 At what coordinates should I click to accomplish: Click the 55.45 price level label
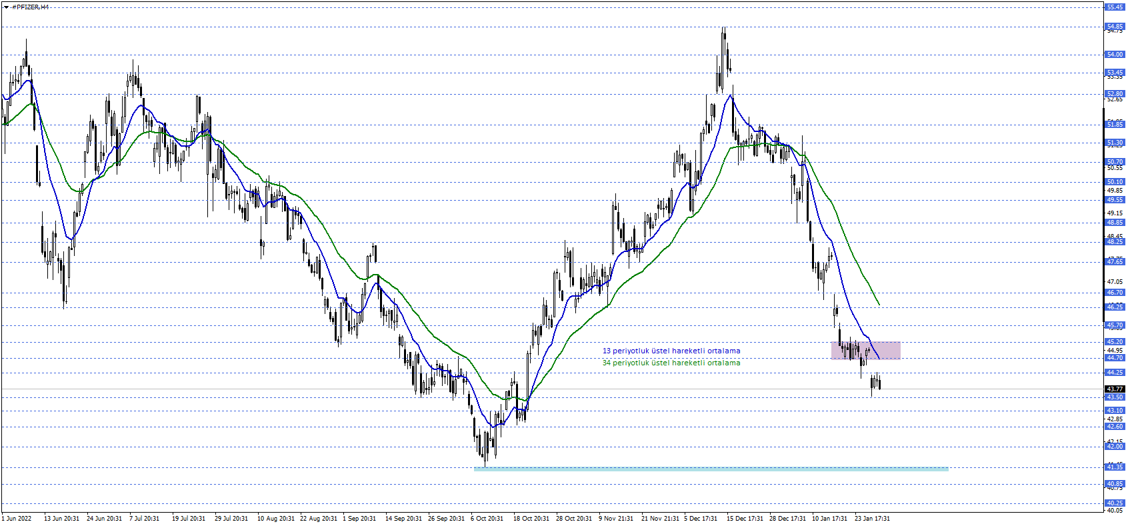(x=1114, y=7)
